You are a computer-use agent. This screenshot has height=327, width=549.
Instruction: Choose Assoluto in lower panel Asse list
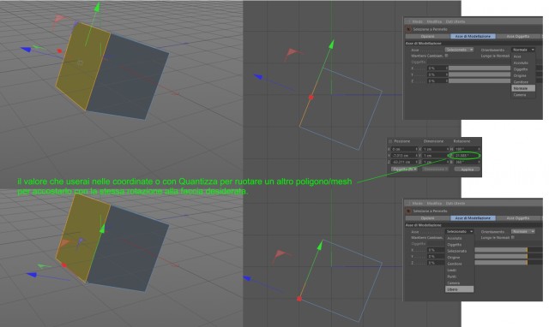point(460,238)
